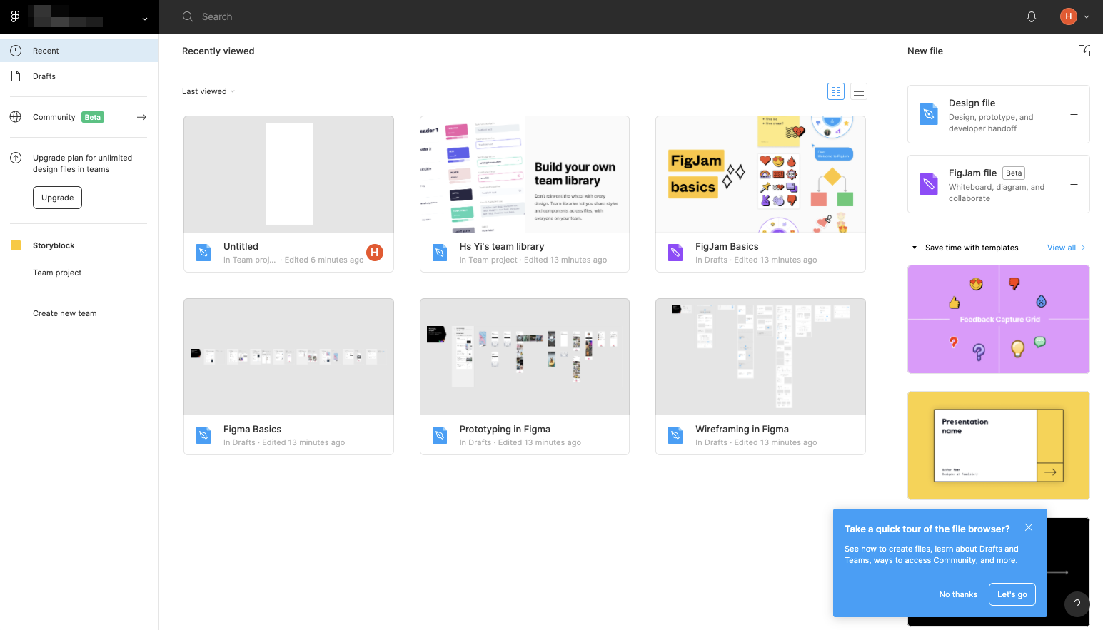The height and width of the screenshot is (630, 1103).
Task: Open the Untitled file thumbnail
Action: (x=288, y=174)
